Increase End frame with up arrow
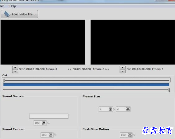 tap(123, 68)
